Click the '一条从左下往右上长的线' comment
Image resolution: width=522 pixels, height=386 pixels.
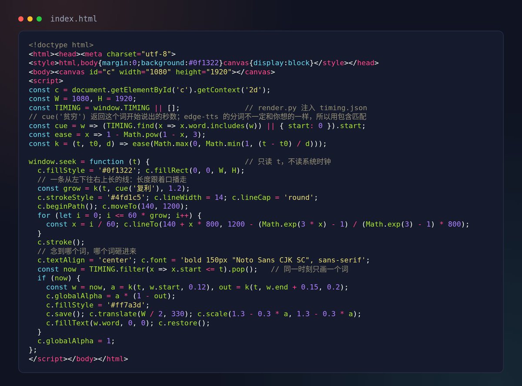[x=112, y=180]
